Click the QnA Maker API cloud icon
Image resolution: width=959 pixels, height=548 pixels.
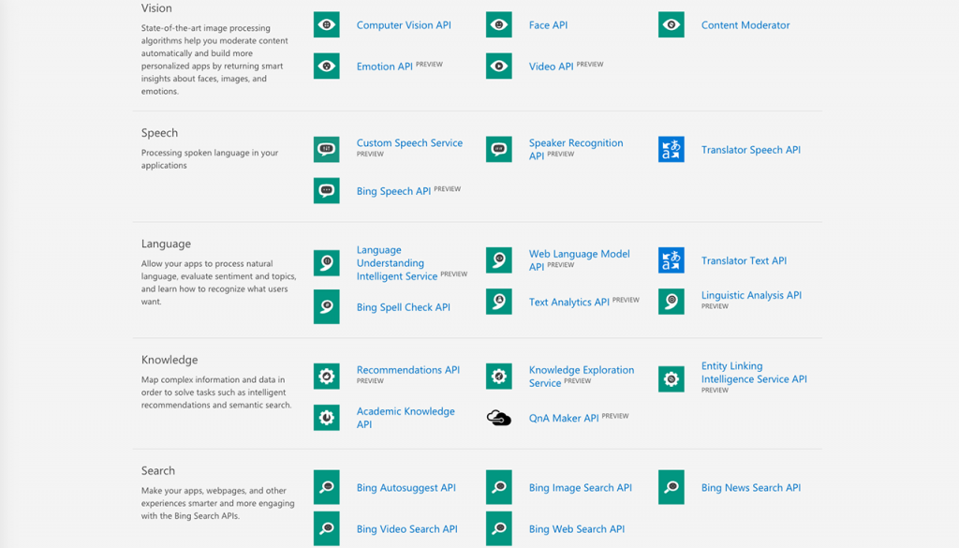(499, 418)
